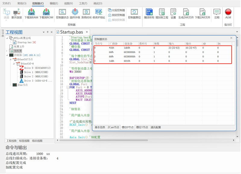The image size is (241, 174).
Task: Open the 编辑(E) ribbon tab
Action: coord(54,3)
